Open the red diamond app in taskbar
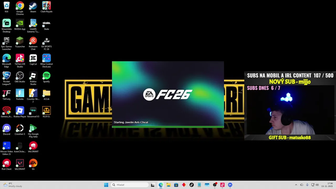The height and width of the screenshot is (189, 336). click(184, 185)
